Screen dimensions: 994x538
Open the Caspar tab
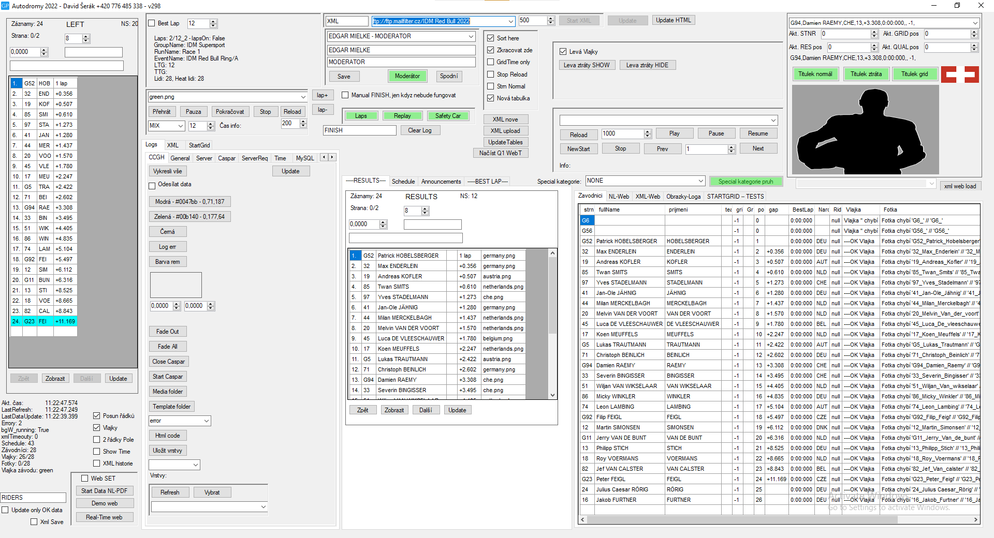227,158
